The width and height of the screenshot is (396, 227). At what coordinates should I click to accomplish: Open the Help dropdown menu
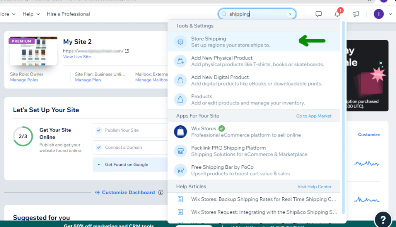point(31,14)
